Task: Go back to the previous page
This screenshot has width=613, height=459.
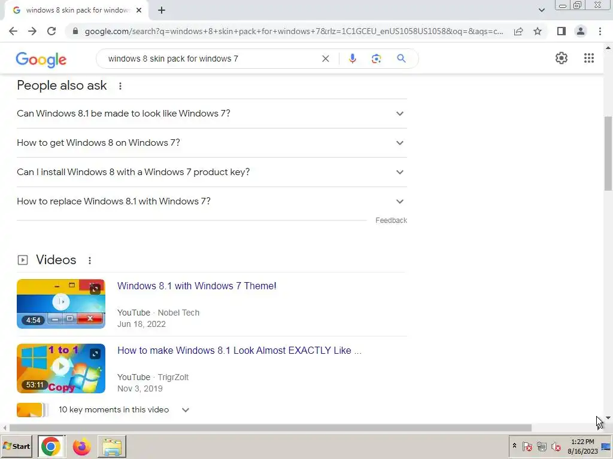Action: point(13,31)
